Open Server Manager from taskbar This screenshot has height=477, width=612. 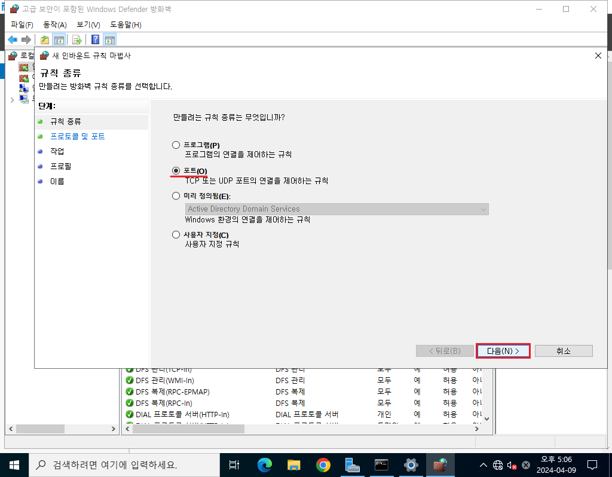(x=352, y=465)
